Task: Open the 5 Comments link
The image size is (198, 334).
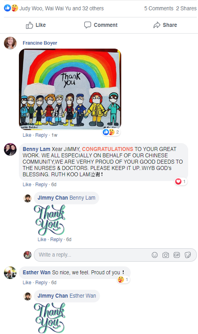Action: pyautogui.click(x=159, y=9)
